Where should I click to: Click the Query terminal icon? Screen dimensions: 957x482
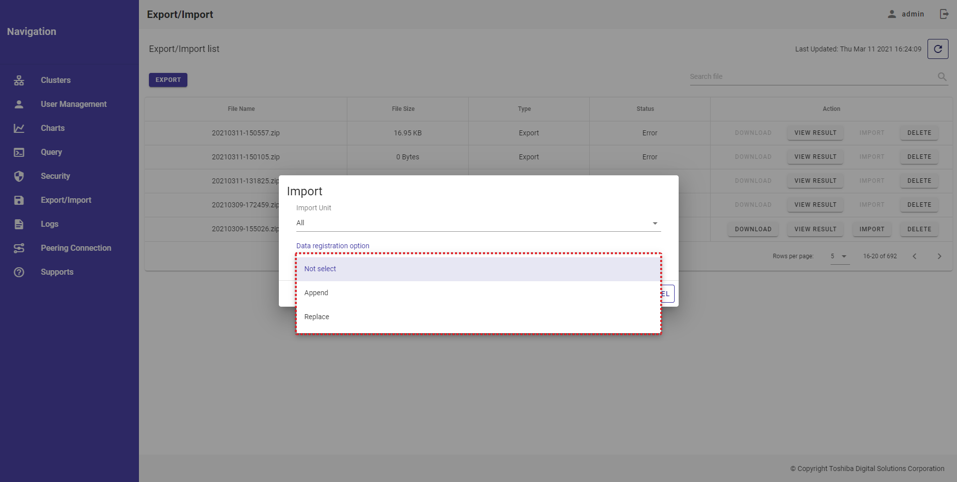pyautogui.click(x=19, y=152)
